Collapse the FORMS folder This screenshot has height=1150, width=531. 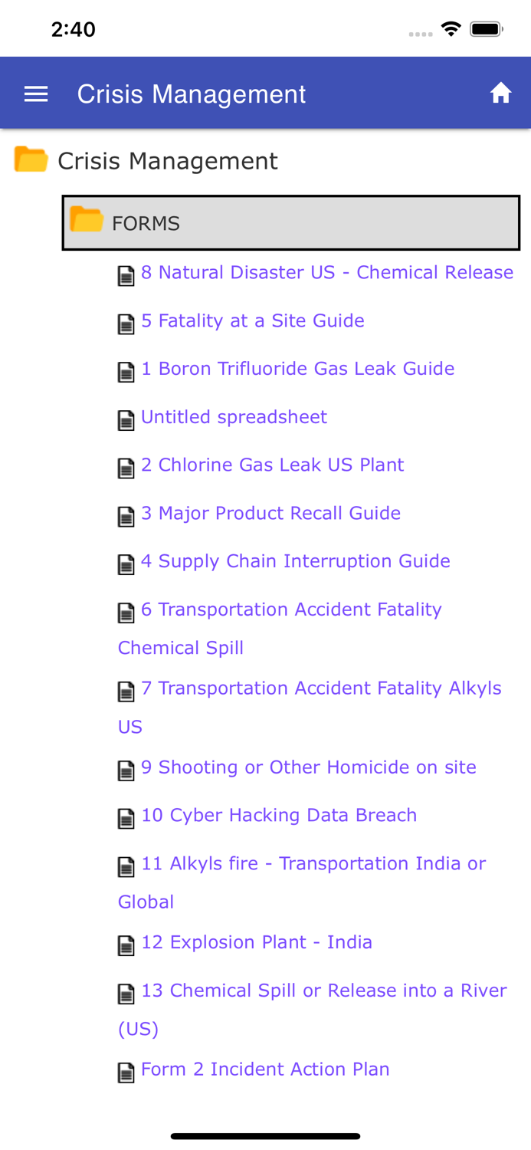(x=146, y=224)
